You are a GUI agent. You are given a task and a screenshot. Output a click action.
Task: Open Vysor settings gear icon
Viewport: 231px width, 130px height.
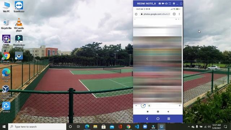pyautogui.click(x=174, y=4)
